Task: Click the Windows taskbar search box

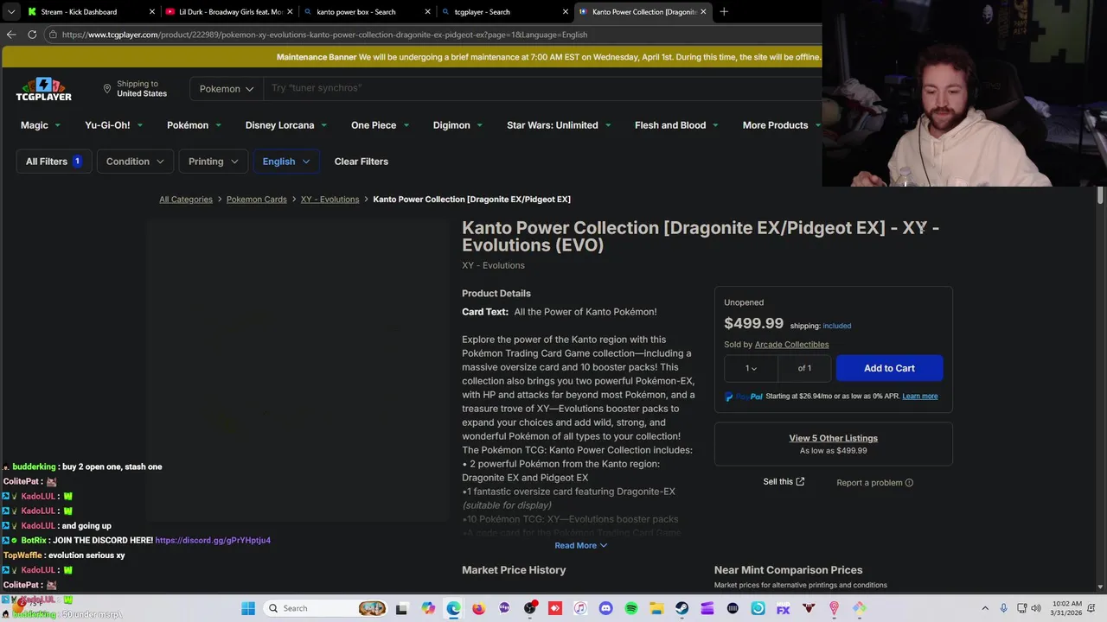Action: (323, 608)
